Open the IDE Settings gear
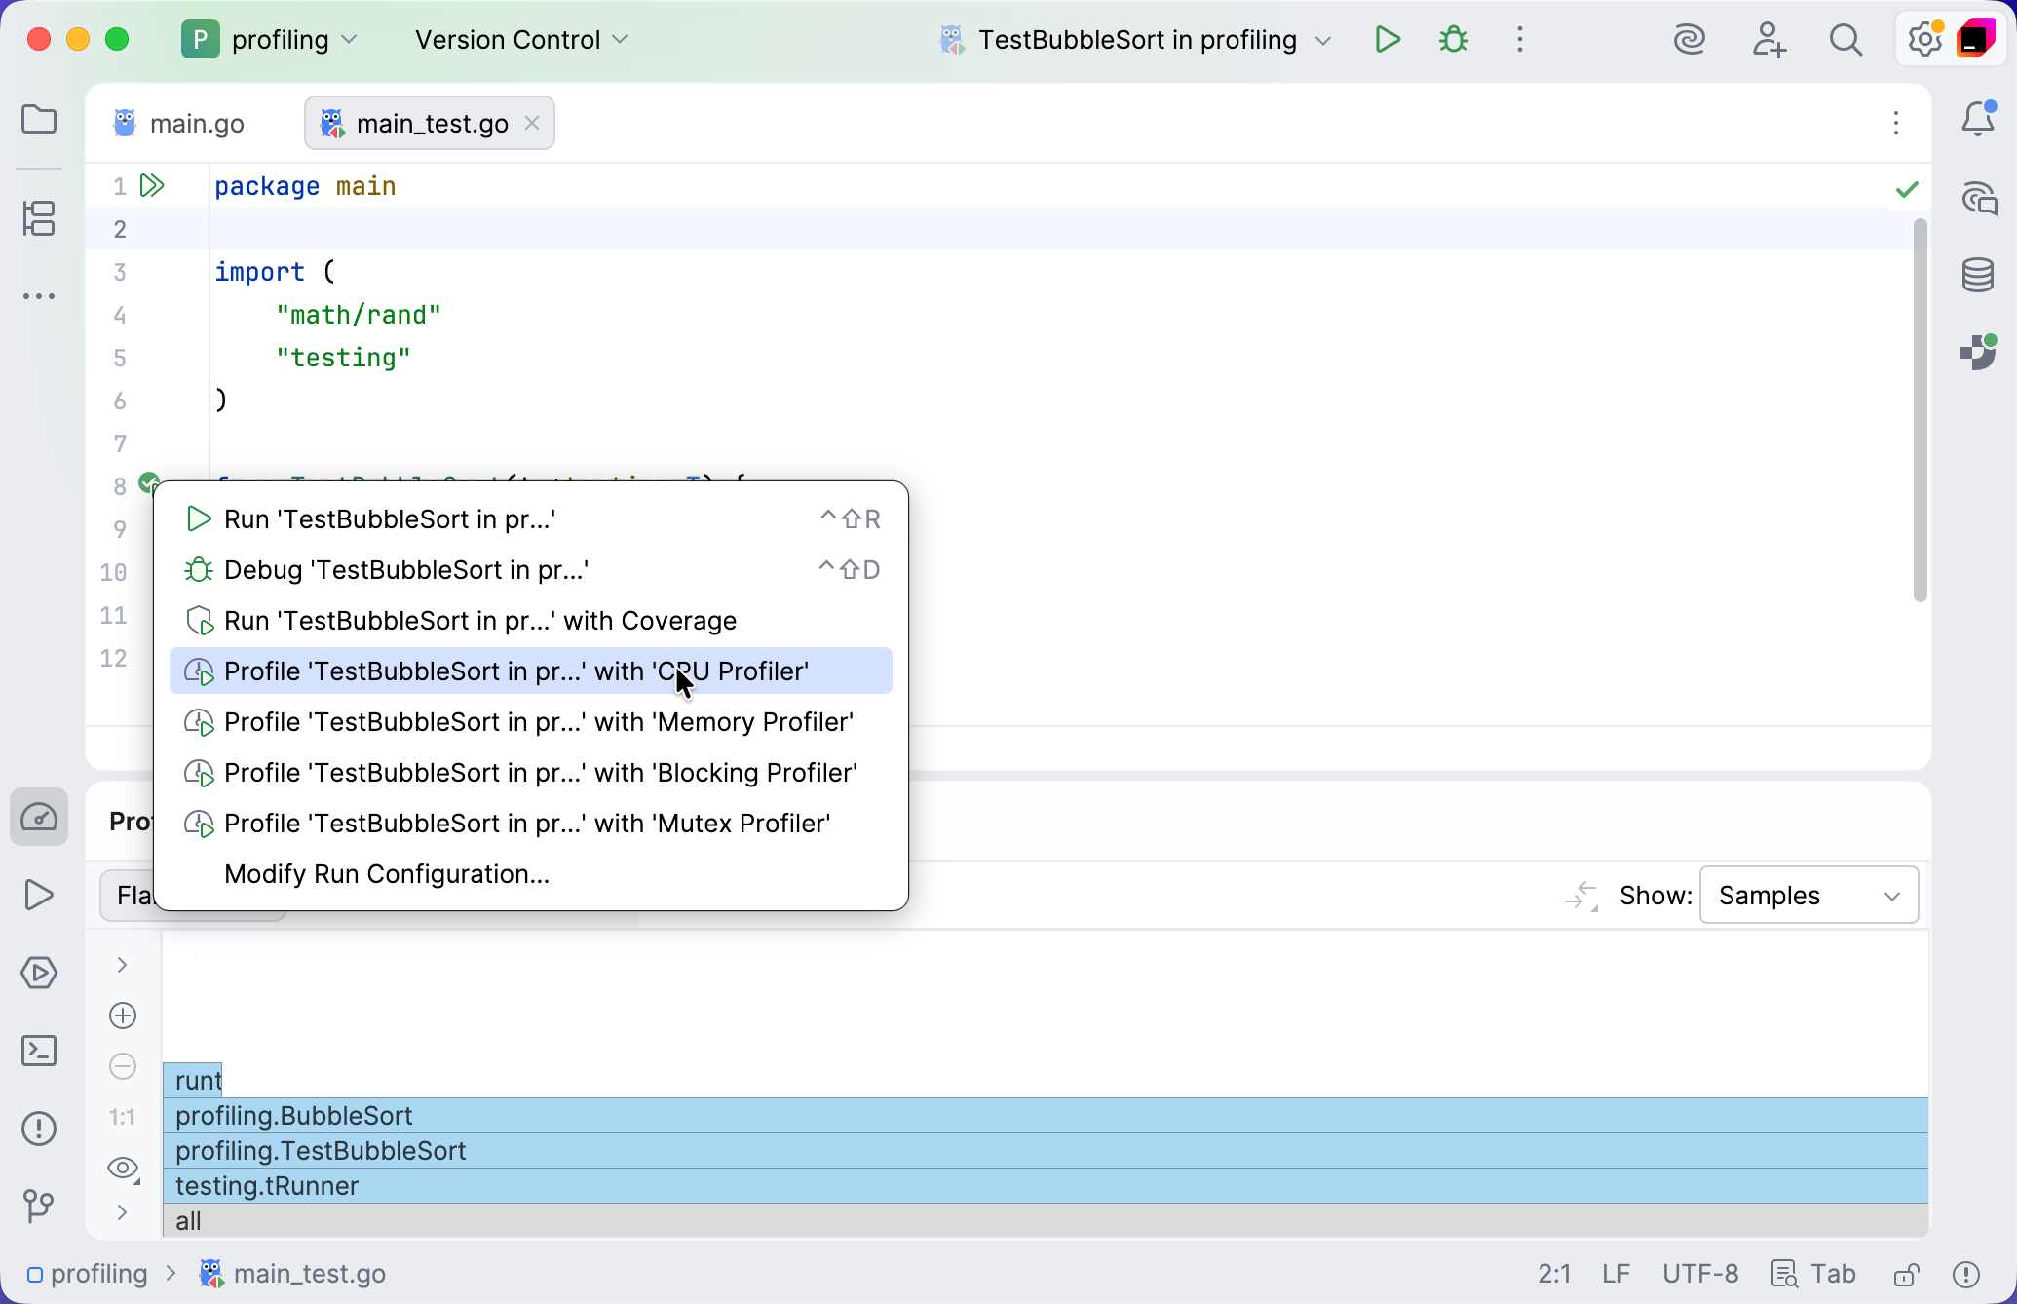 click(x=1922, y=40)
